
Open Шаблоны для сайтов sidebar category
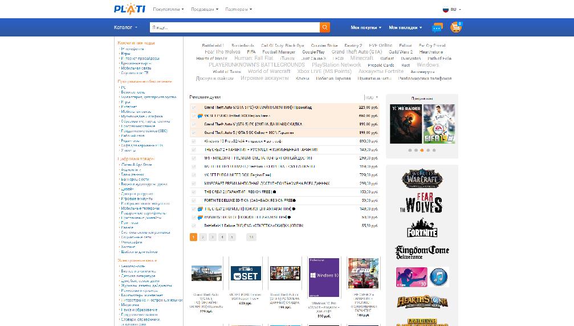pos(139,252)
